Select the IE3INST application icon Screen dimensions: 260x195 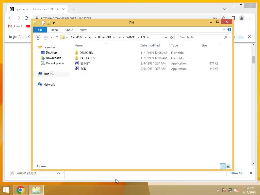(x=76, y=63)
